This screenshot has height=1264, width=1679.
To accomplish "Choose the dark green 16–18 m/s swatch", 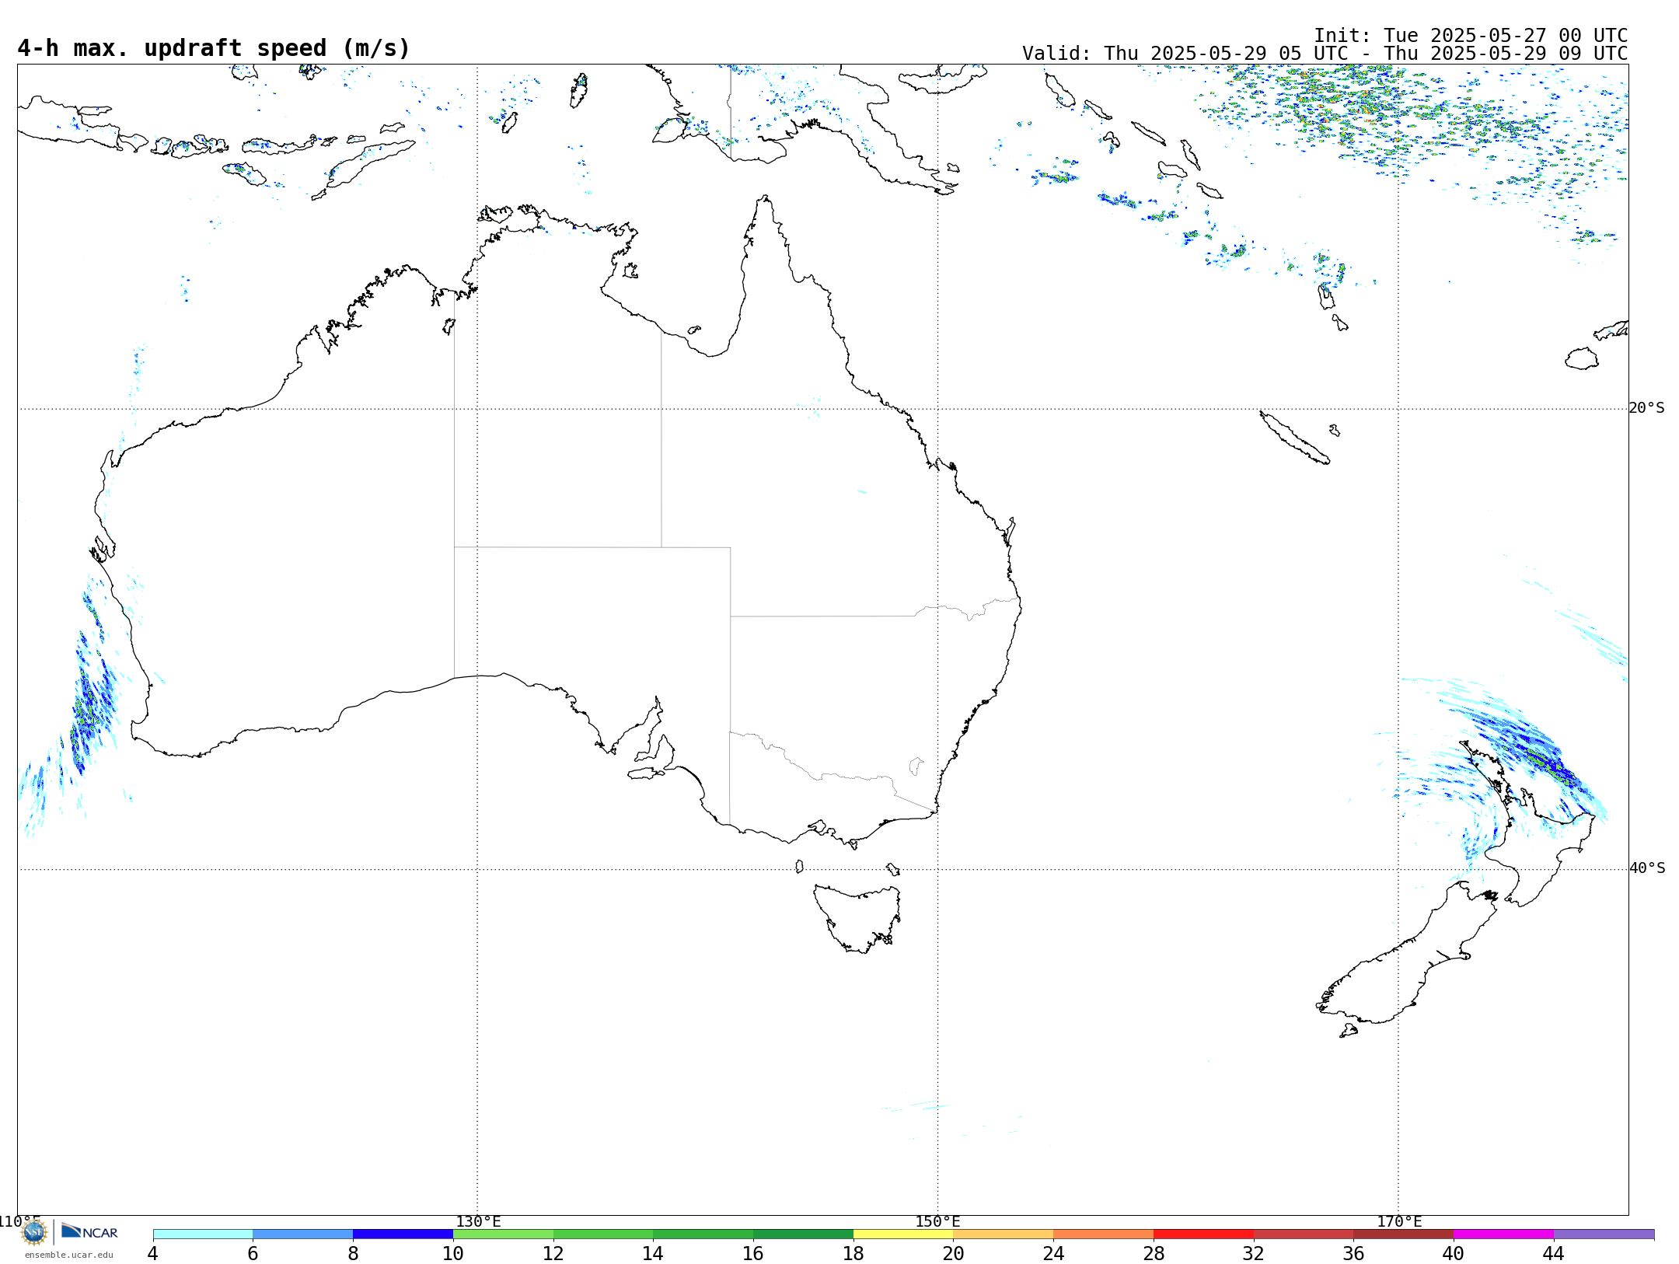I will pyautogui.click(x=803, y=1234).
